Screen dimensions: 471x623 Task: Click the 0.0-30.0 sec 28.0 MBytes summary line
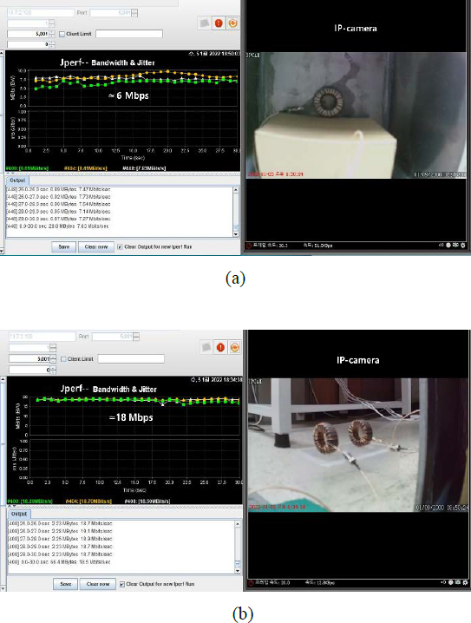58,226
